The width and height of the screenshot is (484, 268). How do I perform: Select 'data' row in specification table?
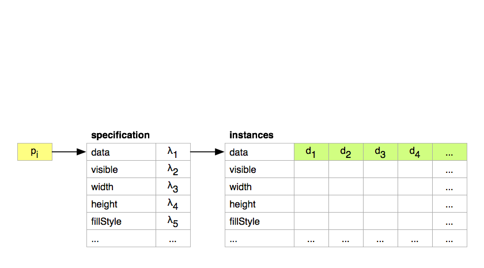pyautogui.click(x=139, y=152)
